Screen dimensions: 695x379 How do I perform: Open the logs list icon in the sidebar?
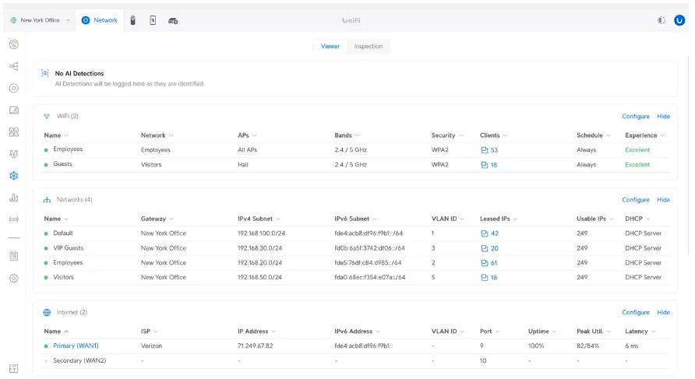tap(13, 256)
